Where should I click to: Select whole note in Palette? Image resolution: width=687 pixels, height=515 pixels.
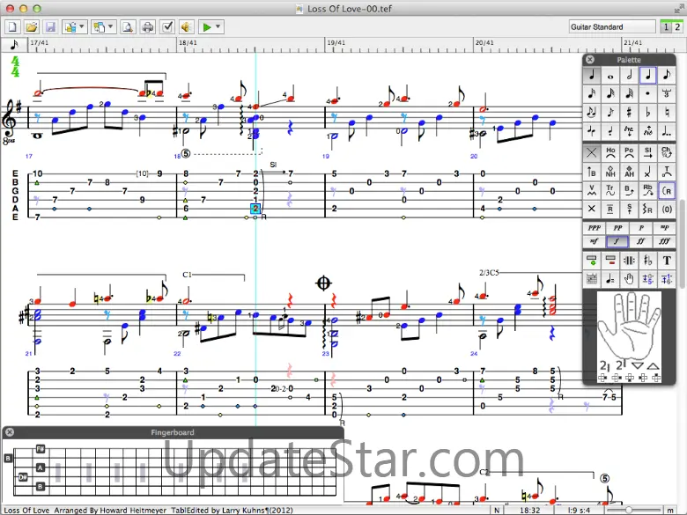610,76
